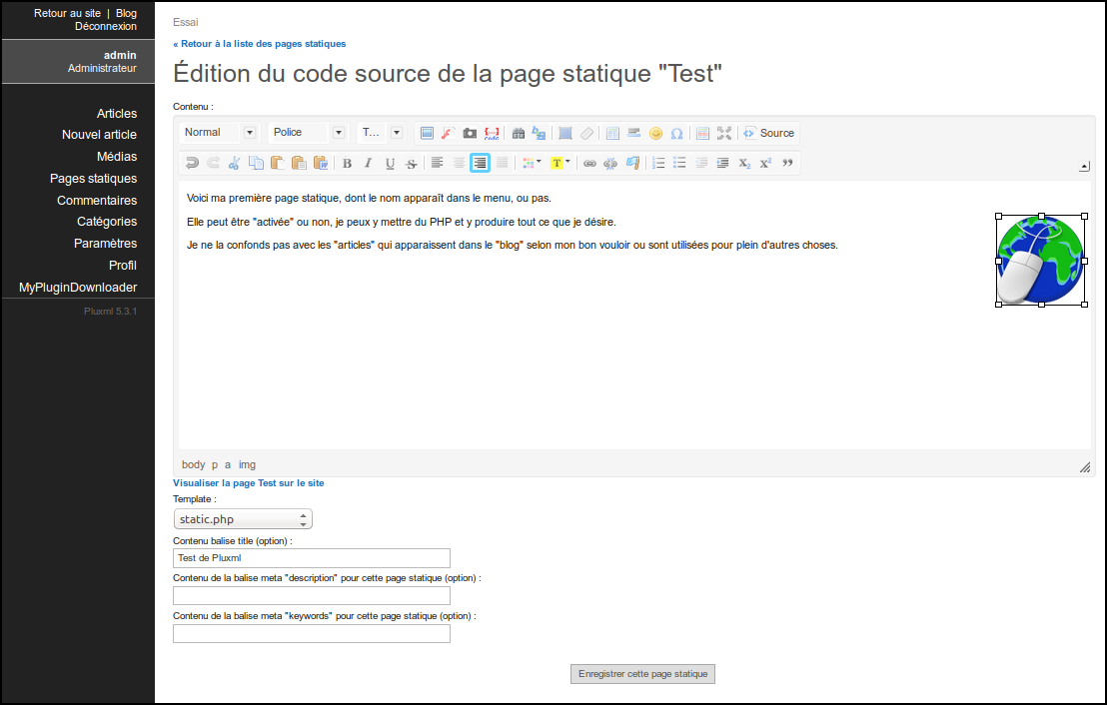Image resolution: width=1107 pixels, height=705 pixels.
Task: Click the block quote icon
Action: 787,163
